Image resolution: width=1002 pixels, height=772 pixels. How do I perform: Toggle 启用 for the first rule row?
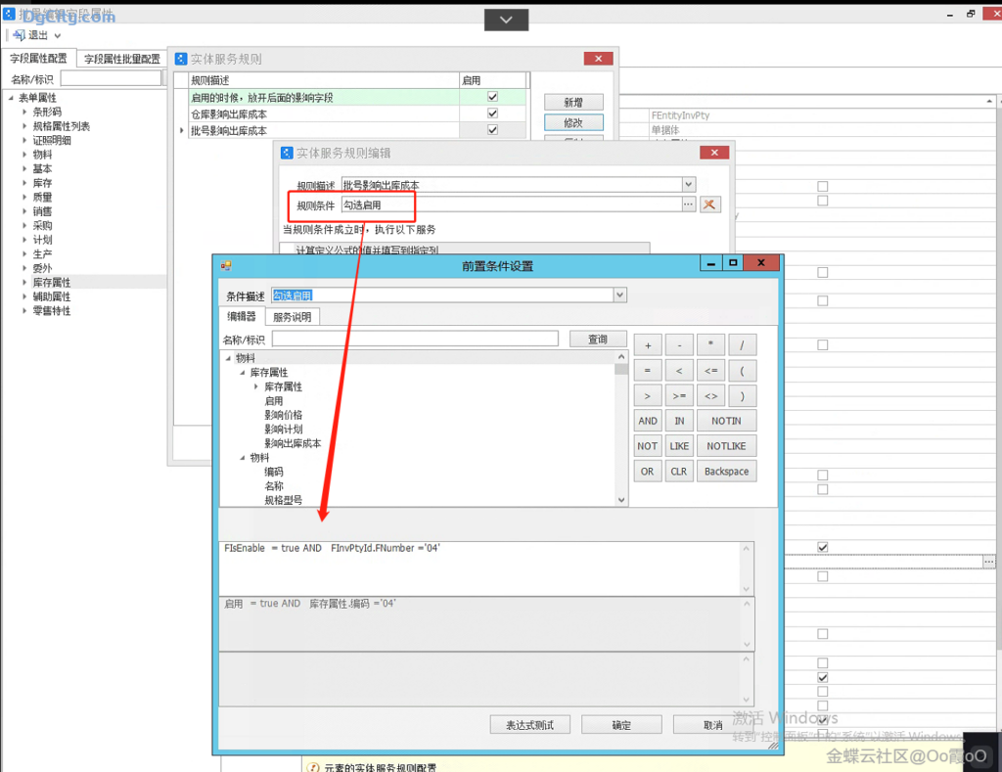click(492, 97)
